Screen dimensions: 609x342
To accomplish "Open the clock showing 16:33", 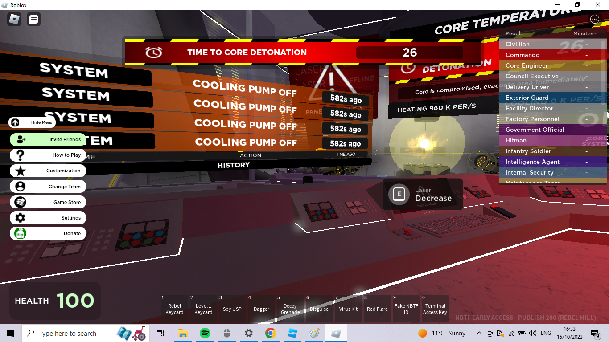I will tap(569, 333).
